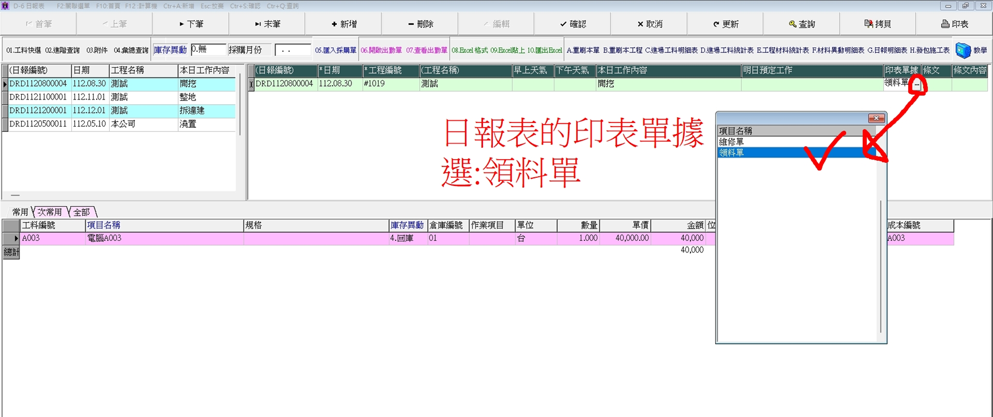The image size is (993, 417).
Task: Select daily report row DRD1120800004 in left list
Action: coord(122,84)
